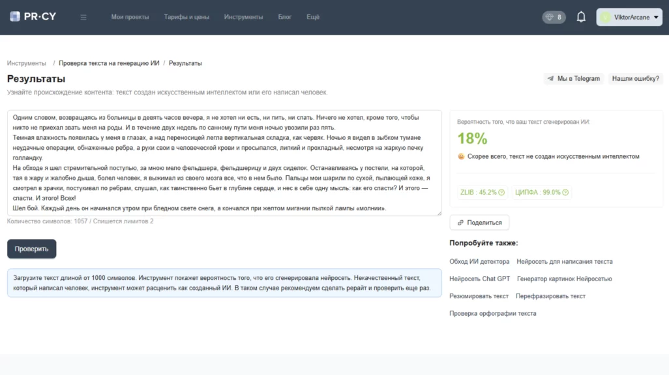Click the Нашли ошибку? button
669x375 pixels.
[x=635, y=79]
